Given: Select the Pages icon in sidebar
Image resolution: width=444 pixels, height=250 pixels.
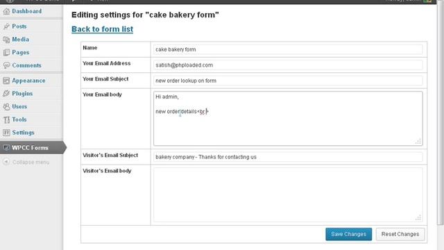Looking at the screenshot, I should click(6, 53).
